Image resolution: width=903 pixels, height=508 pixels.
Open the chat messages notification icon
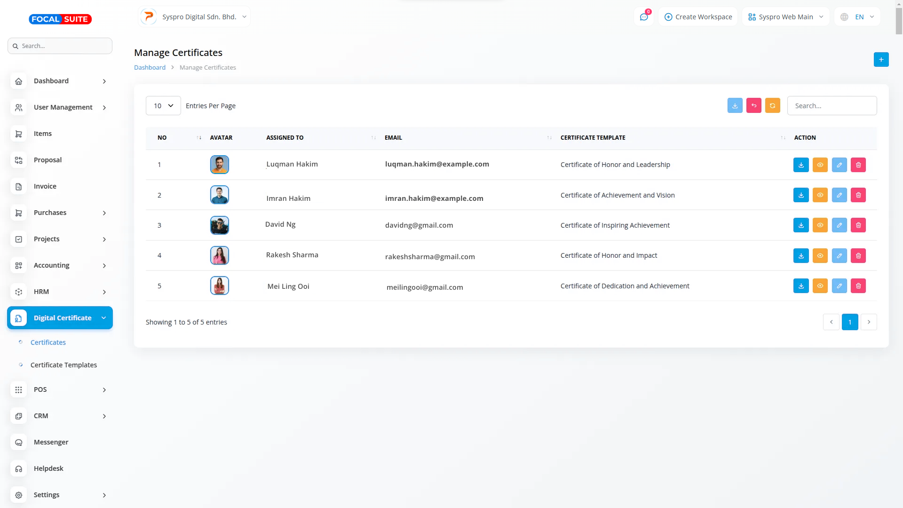[x=644, y=17]
